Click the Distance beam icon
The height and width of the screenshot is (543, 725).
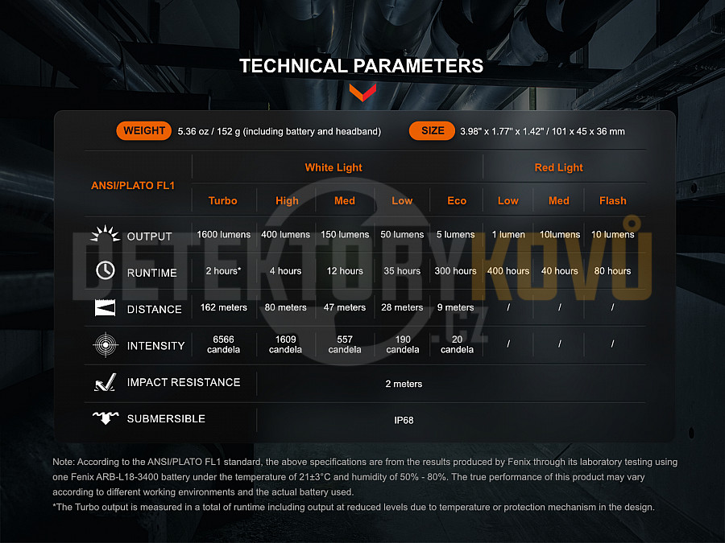(105, 309)
